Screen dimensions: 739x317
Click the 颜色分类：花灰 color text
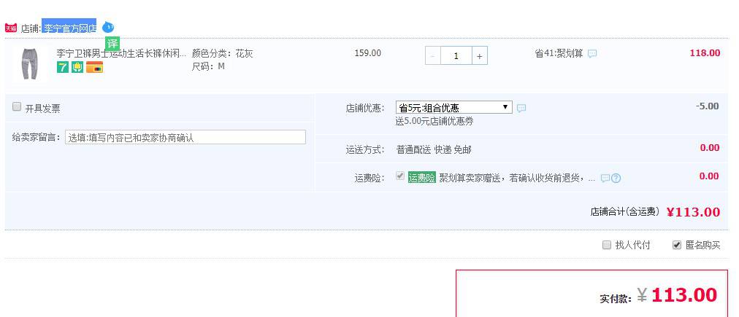[223, 53]
